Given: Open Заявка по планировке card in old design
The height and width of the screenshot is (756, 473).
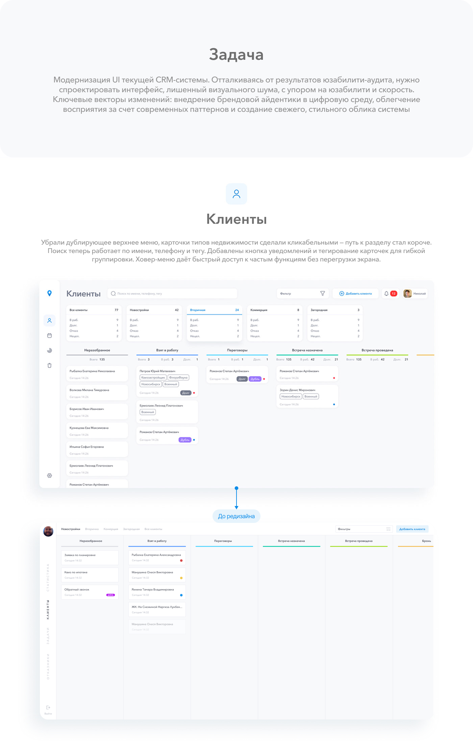Looking at the screenshot, I should pos(90,557).
